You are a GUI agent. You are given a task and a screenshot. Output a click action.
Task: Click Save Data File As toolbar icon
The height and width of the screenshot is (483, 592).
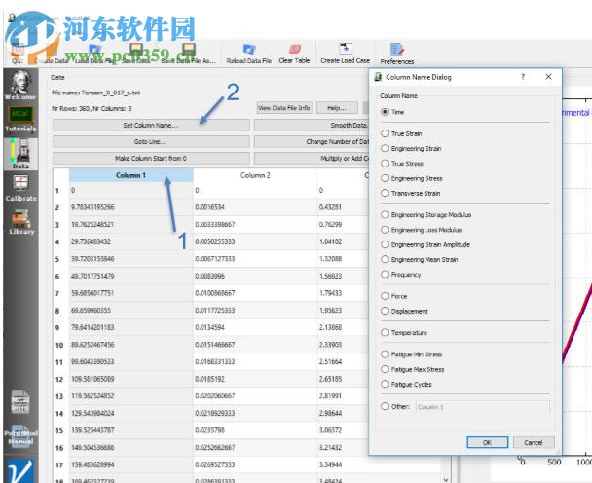coord(188,54)
